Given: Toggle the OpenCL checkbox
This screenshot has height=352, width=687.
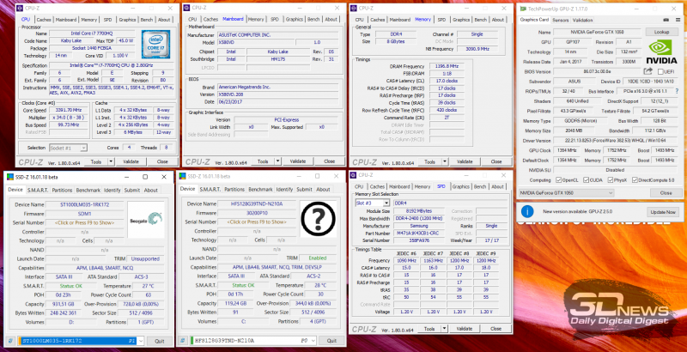Looking at the screenshot, I should 559,180.
